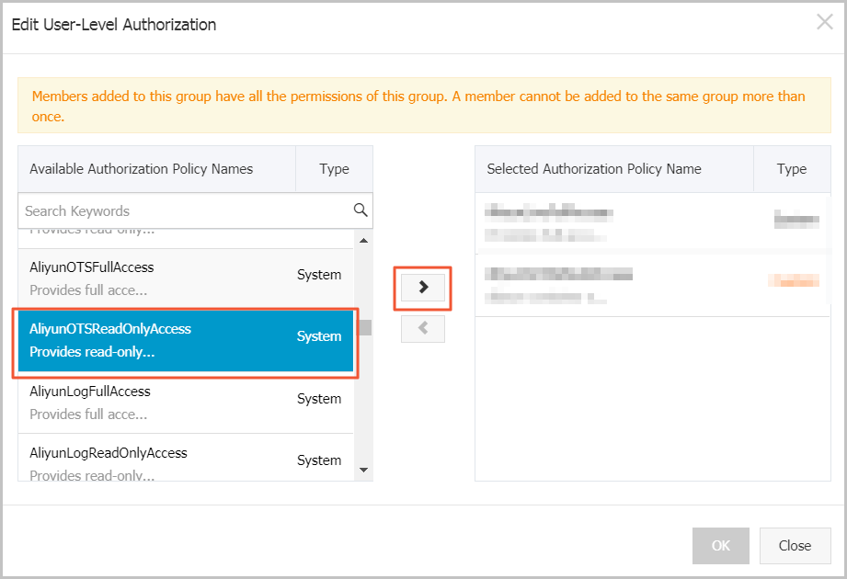Click the policy list scrollbar thumb
847x579 pixels.
(x=365, y=327)
